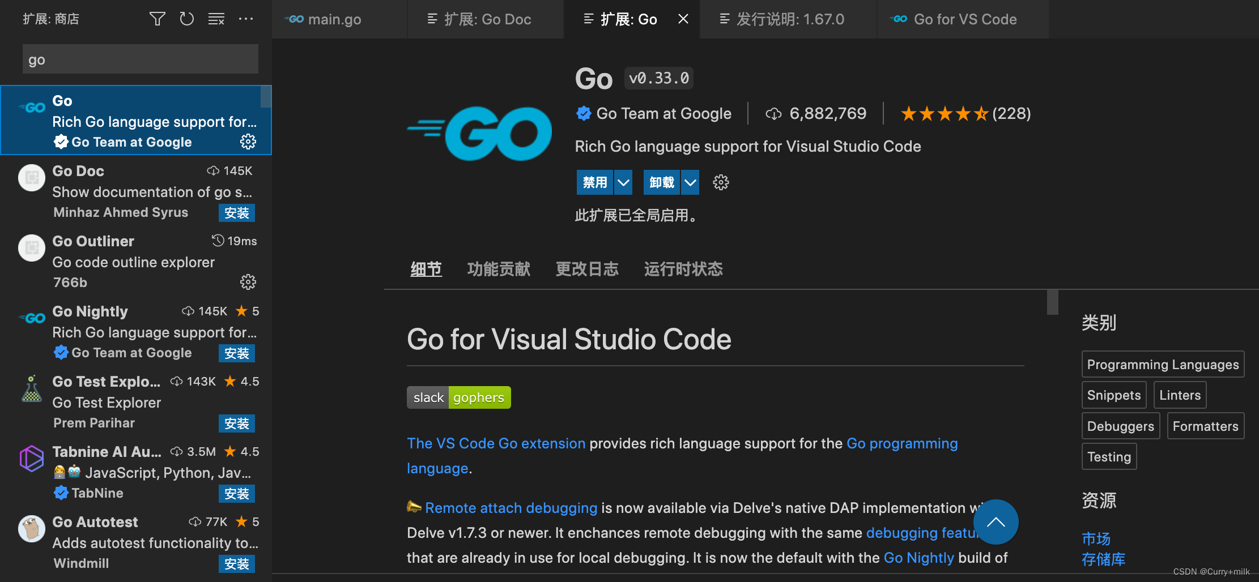The image size is (1259, 582).
Task: Click the readme scrollbar thumb
Action: click(x=1053, y=302)
